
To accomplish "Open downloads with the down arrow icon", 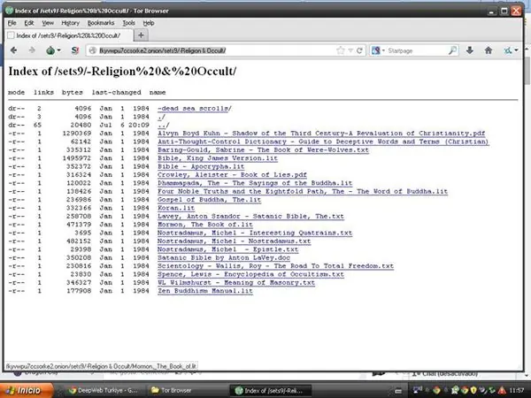I will 470,50.
